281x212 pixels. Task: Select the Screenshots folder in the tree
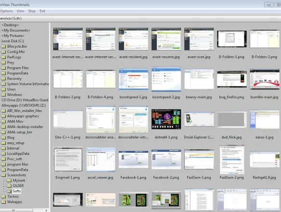(16, 175)
